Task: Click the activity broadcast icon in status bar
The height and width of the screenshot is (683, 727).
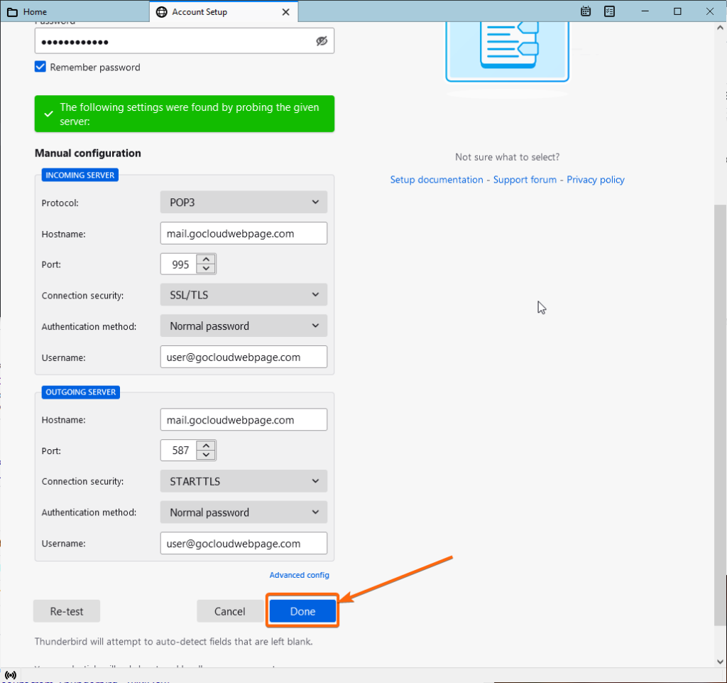Action: click(10, 675)
